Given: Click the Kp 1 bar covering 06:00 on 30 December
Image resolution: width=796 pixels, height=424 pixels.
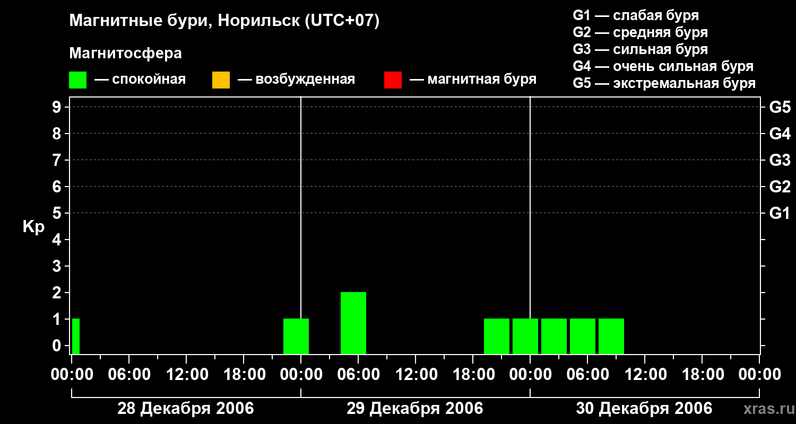Looking at the screenshot, I should tap(583, 336).
